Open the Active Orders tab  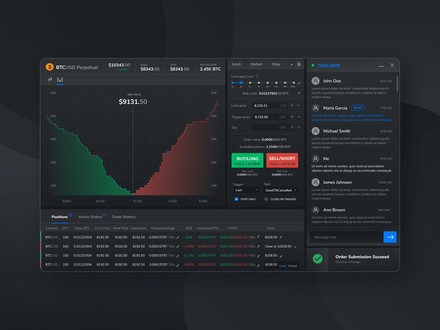tap(90, 217)
